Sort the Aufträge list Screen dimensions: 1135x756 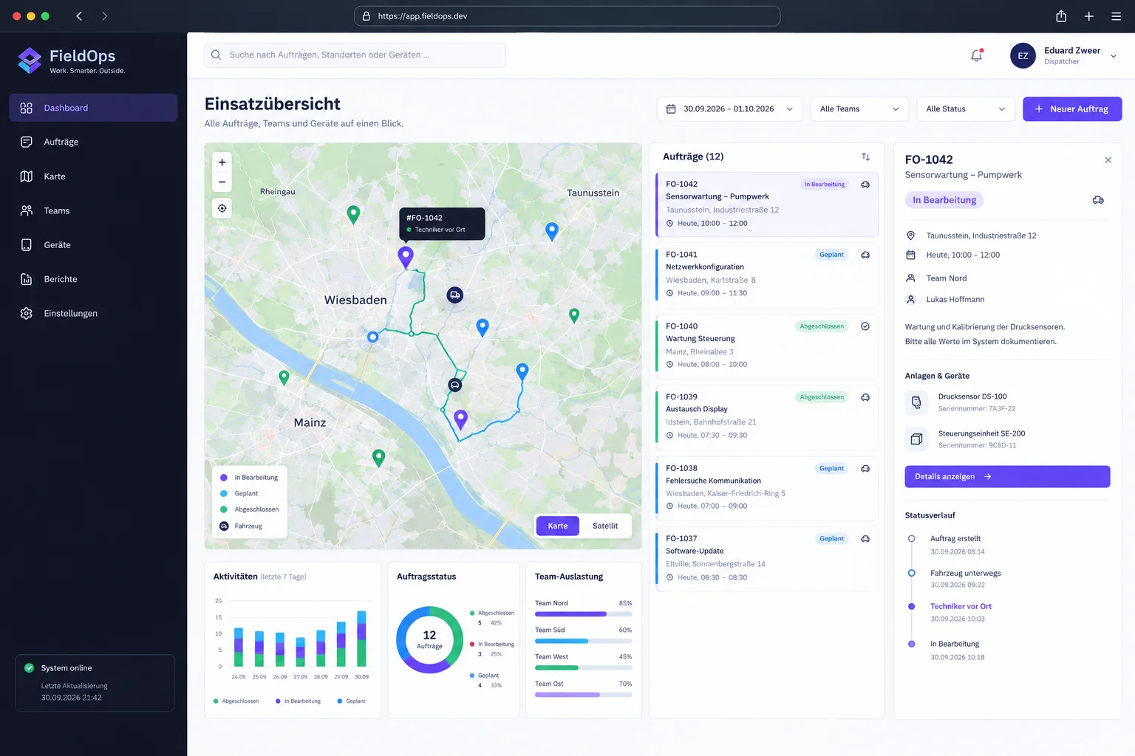tap(865, 157)
